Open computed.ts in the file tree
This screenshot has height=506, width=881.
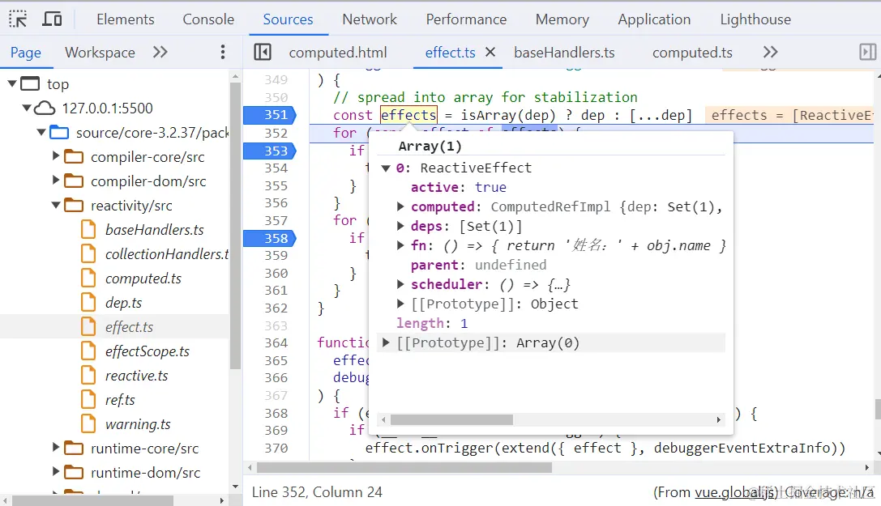(143, 279)
